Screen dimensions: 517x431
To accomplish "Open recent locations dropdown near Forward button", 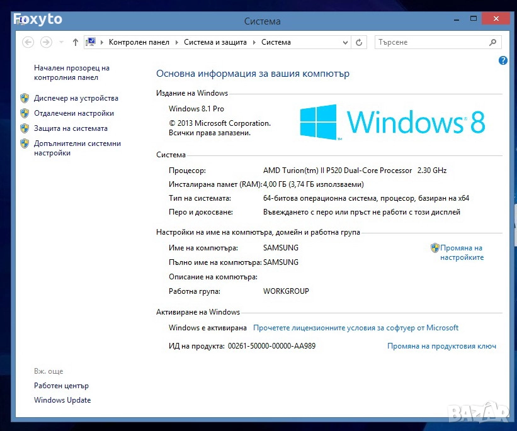I will click(61, 42).
